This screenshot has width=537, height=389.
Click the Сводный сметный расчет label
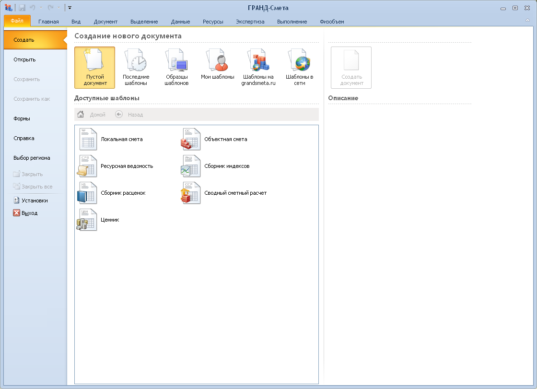(x=235, y=193)
